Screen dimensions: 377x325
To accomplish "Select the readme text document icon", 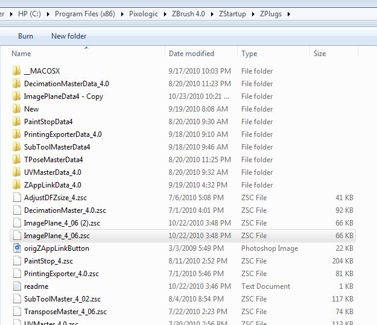I will (x=17, y=286).
